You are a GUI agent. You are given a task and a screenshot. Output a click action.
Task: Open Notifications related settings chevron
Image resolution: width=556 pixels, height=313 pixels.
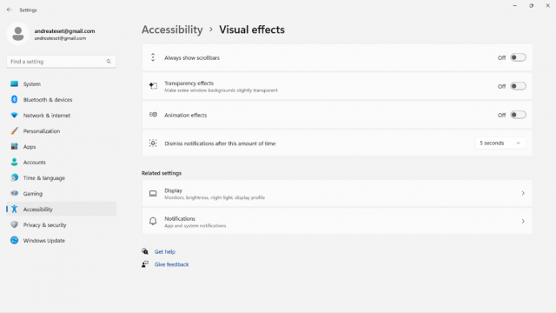point(523,222)
